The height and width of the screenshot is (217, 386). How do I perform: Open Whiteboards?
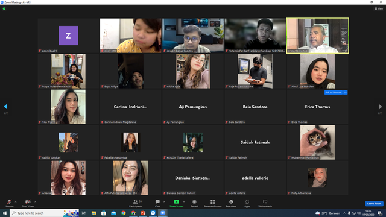pyautogui.click(x=265, y=203)
